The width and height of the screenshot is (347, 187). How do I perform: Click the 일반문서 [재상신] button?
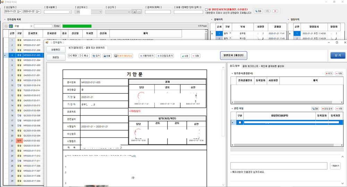coord(234,55)
